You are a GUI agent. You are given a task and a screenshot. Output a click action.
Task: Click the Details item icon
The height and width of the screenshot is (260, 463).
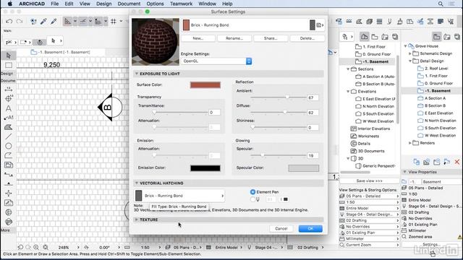pos(353,144)
